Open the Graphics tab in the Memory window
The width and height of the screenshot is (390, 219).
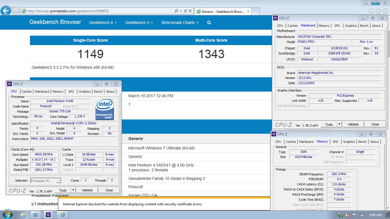[349, 142]
